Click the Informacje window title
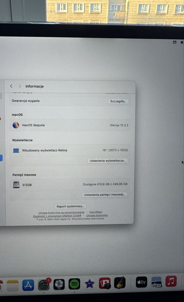184x302 pixels. pyautogui.click(x=34, y=86)
